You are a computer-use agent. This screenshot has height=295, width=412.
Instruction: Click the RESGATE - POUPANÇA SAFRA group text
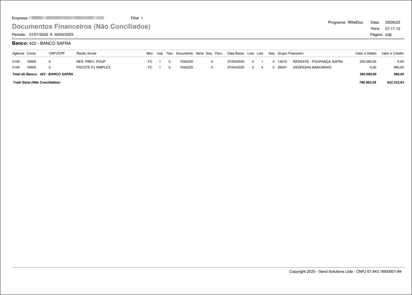pos(317,62)
